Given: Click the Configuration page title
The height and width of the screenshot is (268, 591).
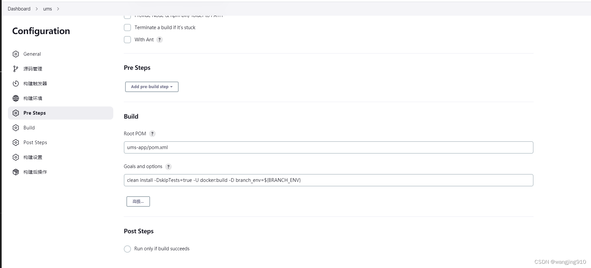Looking at the screenshot, I should click(41, 31).
